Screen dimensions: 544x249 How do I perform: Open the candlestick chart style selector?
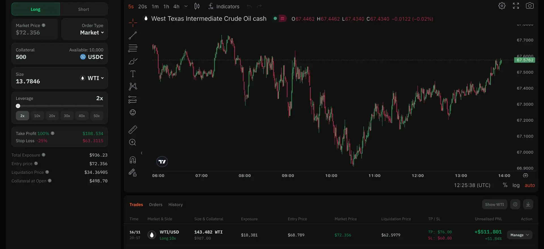pos(197,6)
